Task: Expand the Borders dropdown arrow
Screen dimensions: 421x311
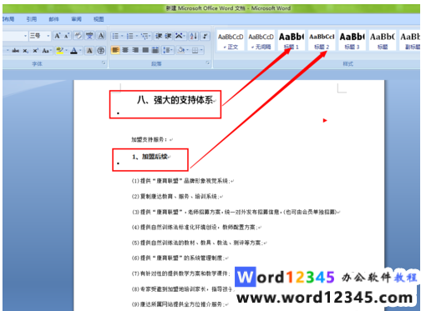Action: click(201, 50)
